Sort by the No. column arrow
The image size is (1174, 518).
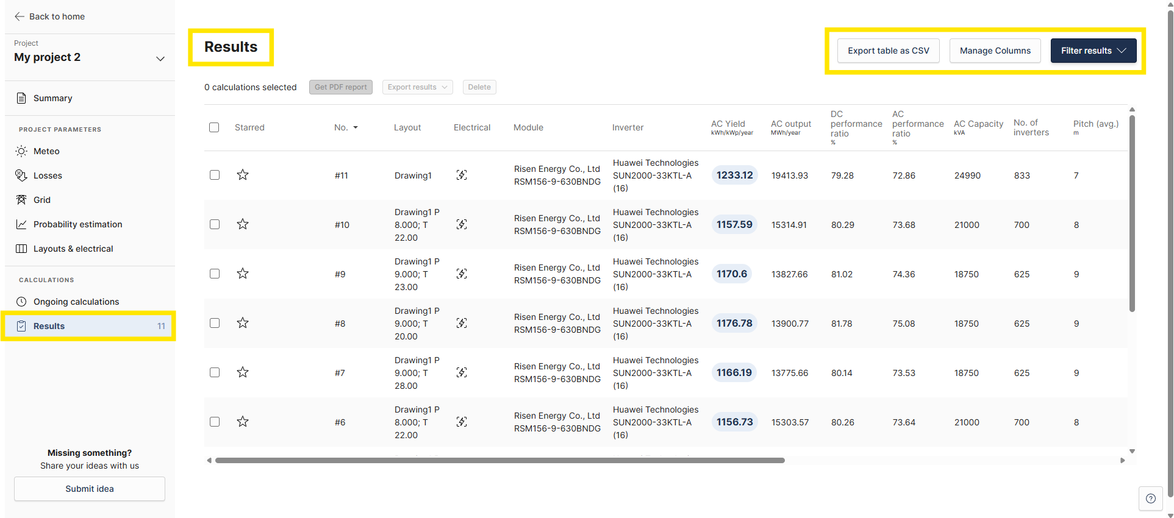tap(356, 127)
